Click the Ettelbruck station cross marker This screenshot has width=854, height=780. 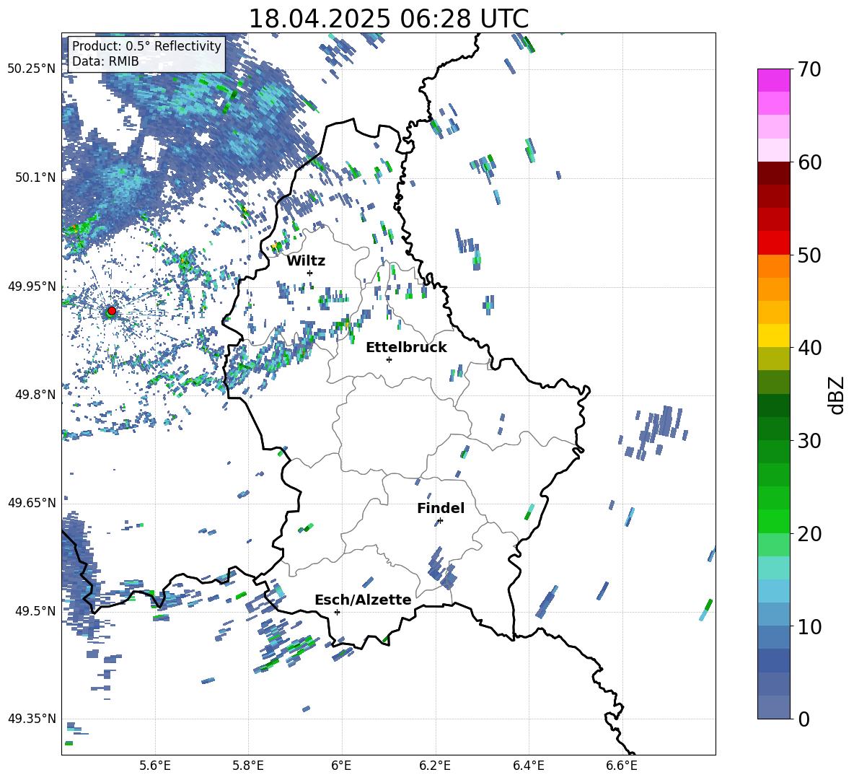[389, 359]
